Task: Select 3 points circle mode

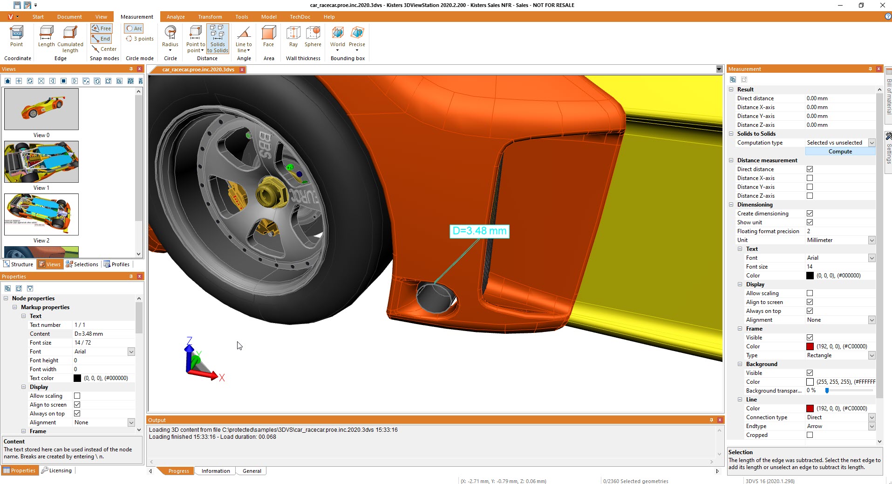Action: click(x=140, y=39)
